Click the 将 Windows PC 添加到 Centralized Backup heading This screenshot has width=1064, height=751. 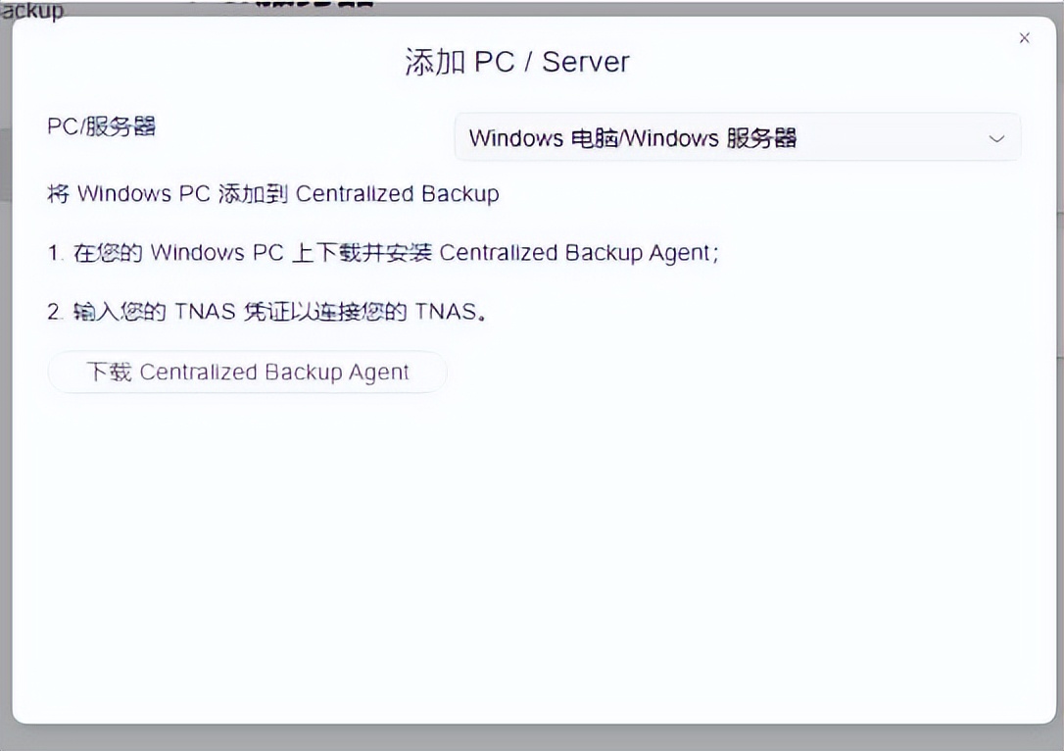[x=272, y=193]
